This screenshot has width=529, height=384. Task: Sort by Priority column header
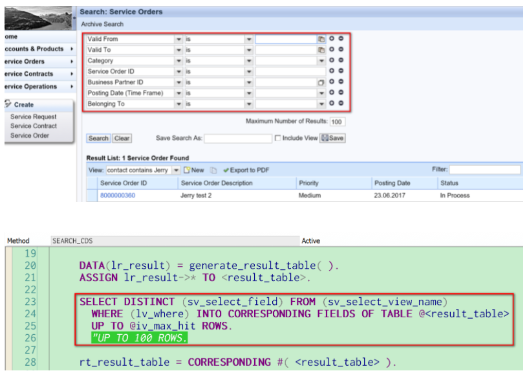[x=308, y=183]
